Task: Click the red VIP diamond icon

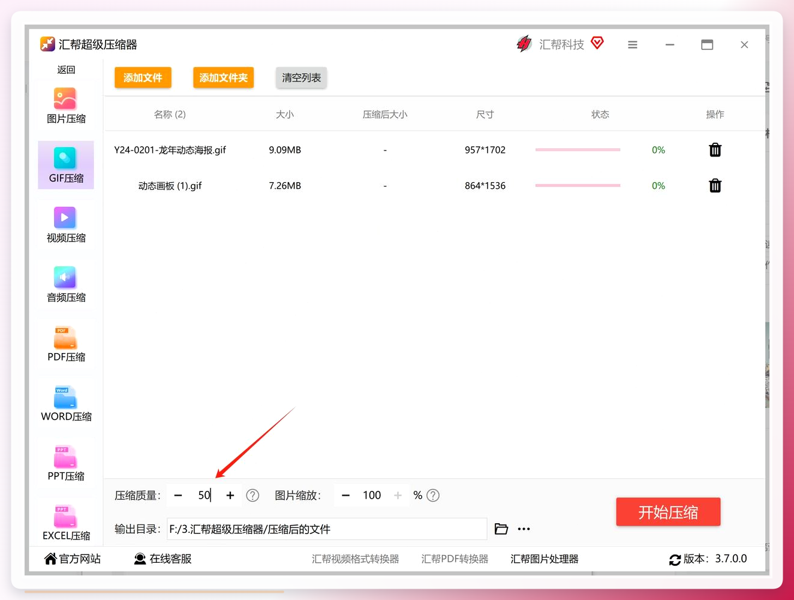Action: click(597, 43)
